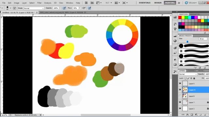Launch Mini Bridge from the application bar
The height and width of the screenshot is (117, 209).
pyautogui.click(x=92, y=3)
